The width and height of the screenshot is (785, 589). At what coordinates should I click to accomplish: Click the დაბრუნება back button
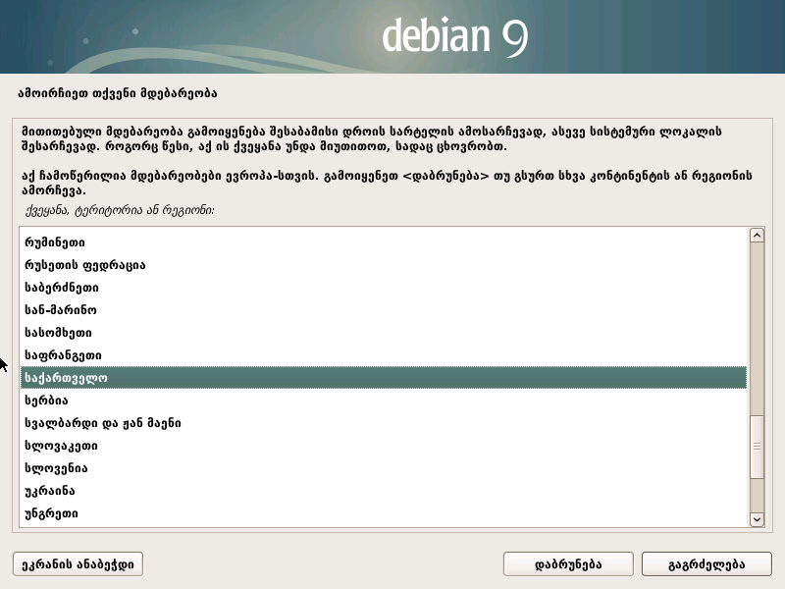(x=568, y=563)
